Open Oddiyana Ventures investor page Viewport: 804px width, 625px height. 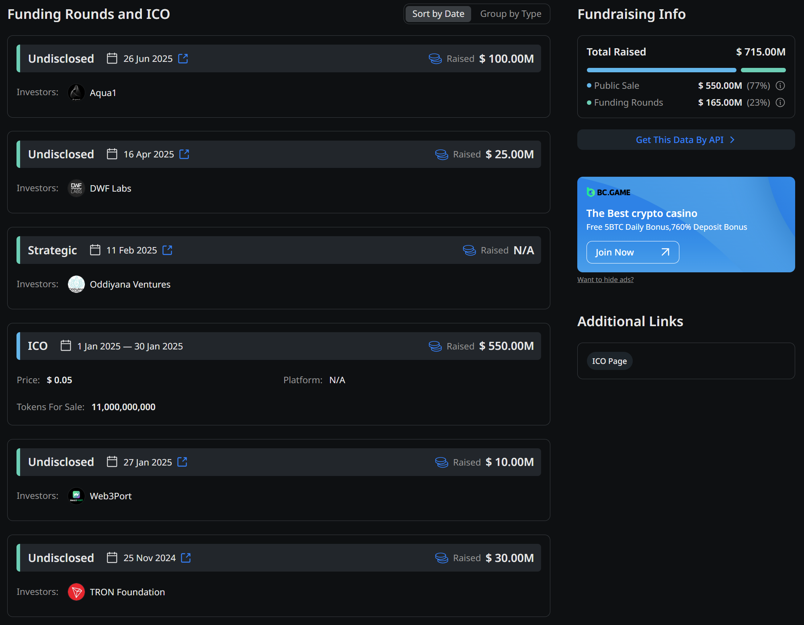130,284
